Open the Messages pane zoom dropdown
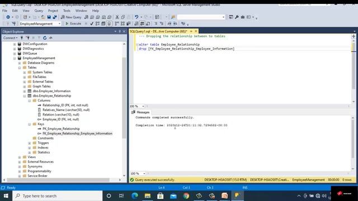 (x=144, y=174)
